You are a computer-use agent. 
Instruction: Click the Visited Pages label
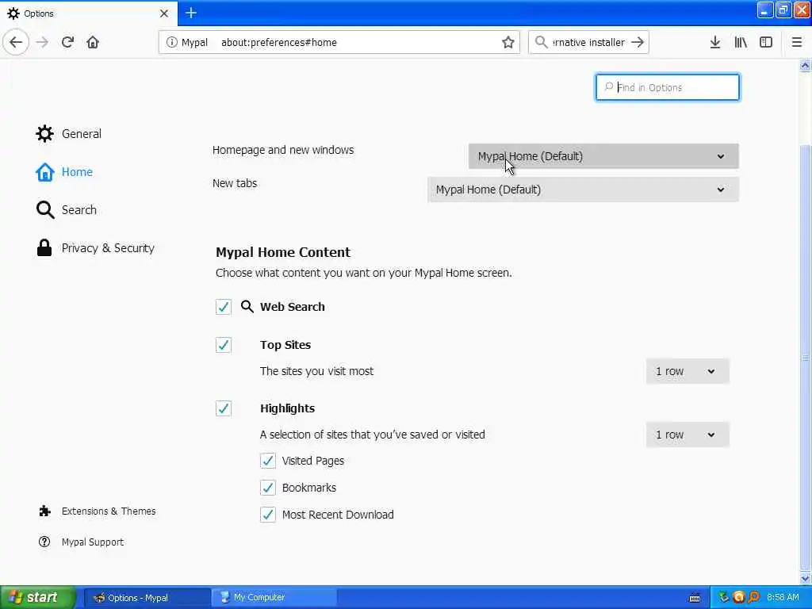pos(312,461)
